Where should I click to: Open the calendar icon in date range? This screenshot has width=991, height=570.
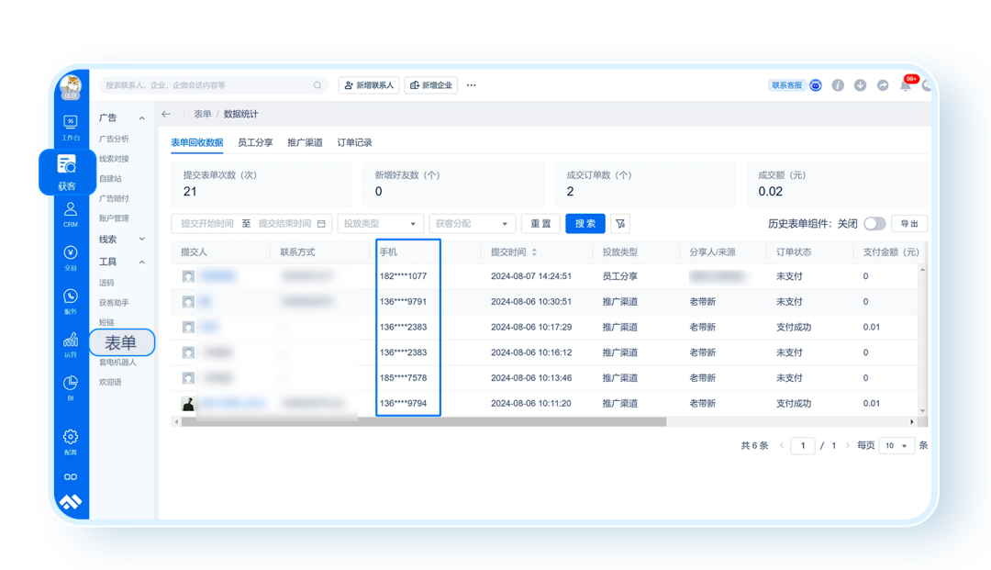pos(321,224)
